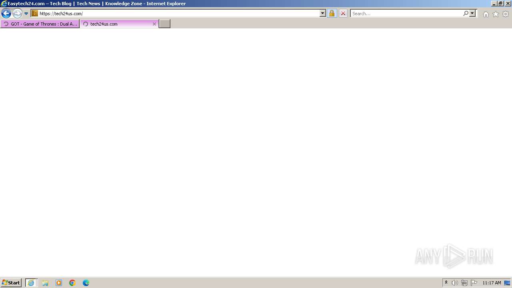Click the Forward navigation arrow
Screen dimensions: 512x288
pos(17,14)
